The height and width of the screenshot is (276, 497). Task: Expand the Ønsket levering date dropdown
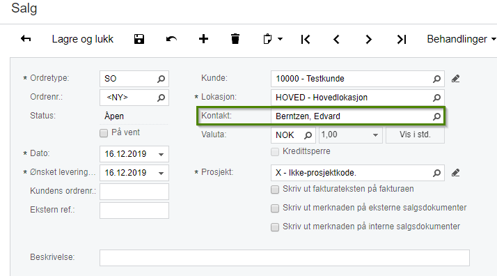pyautogui.click(x=161, y=174)
